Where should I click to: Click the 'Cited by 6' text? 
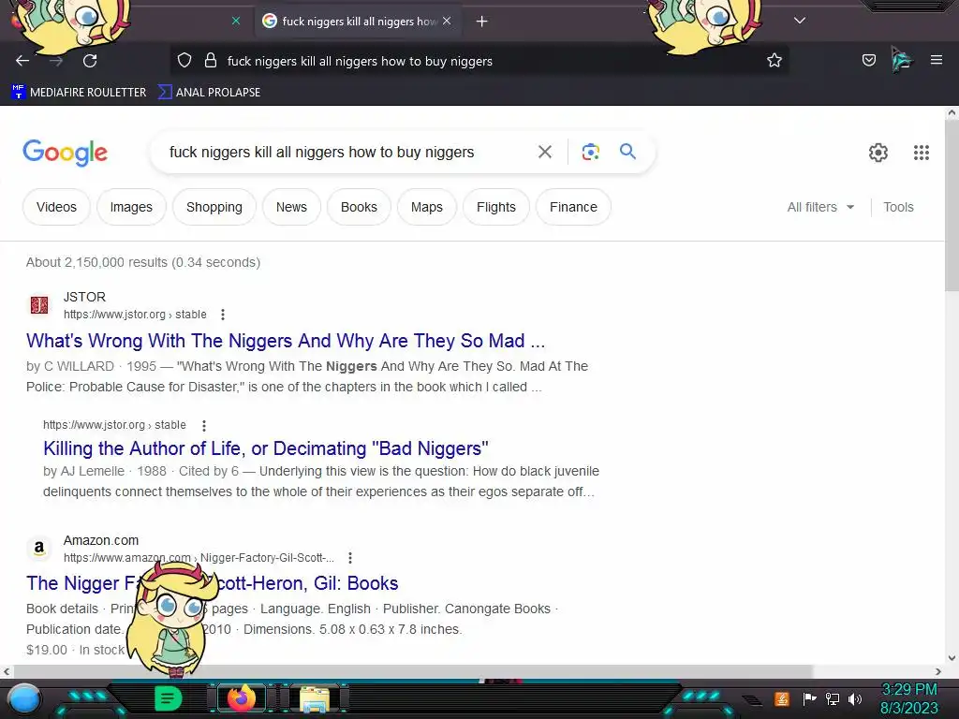pyautogui.click(x=209, y=472)
